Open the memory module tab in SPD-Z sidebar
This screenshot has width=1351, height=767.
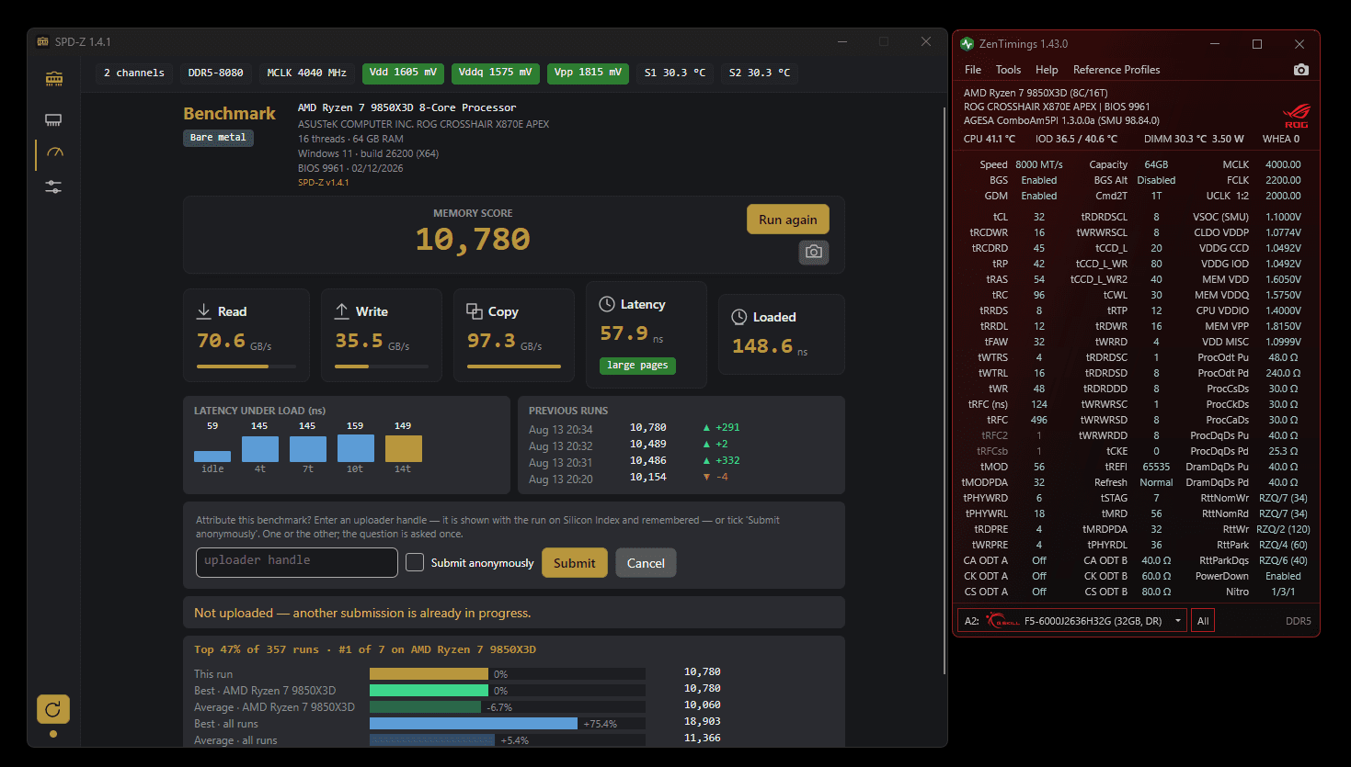point(54,79)
